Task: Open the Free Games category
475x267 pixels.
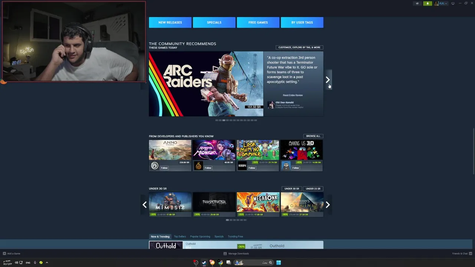Action: click(258, 22)
